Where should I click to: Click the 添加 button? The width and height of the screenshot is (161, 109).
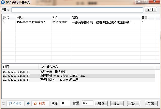pyautogui.click(x=151, y=10)
